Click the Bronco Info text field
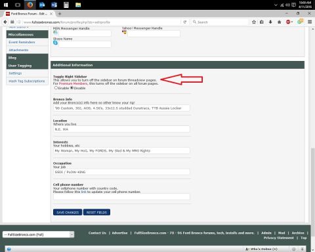Viewport: 315px width, 252px height. 121,108
